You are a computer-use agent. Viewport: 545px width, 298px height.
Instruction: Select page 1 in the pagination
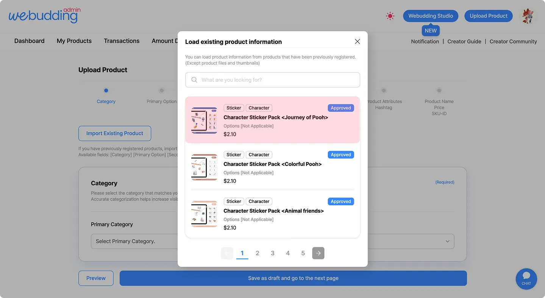(242, 253)
